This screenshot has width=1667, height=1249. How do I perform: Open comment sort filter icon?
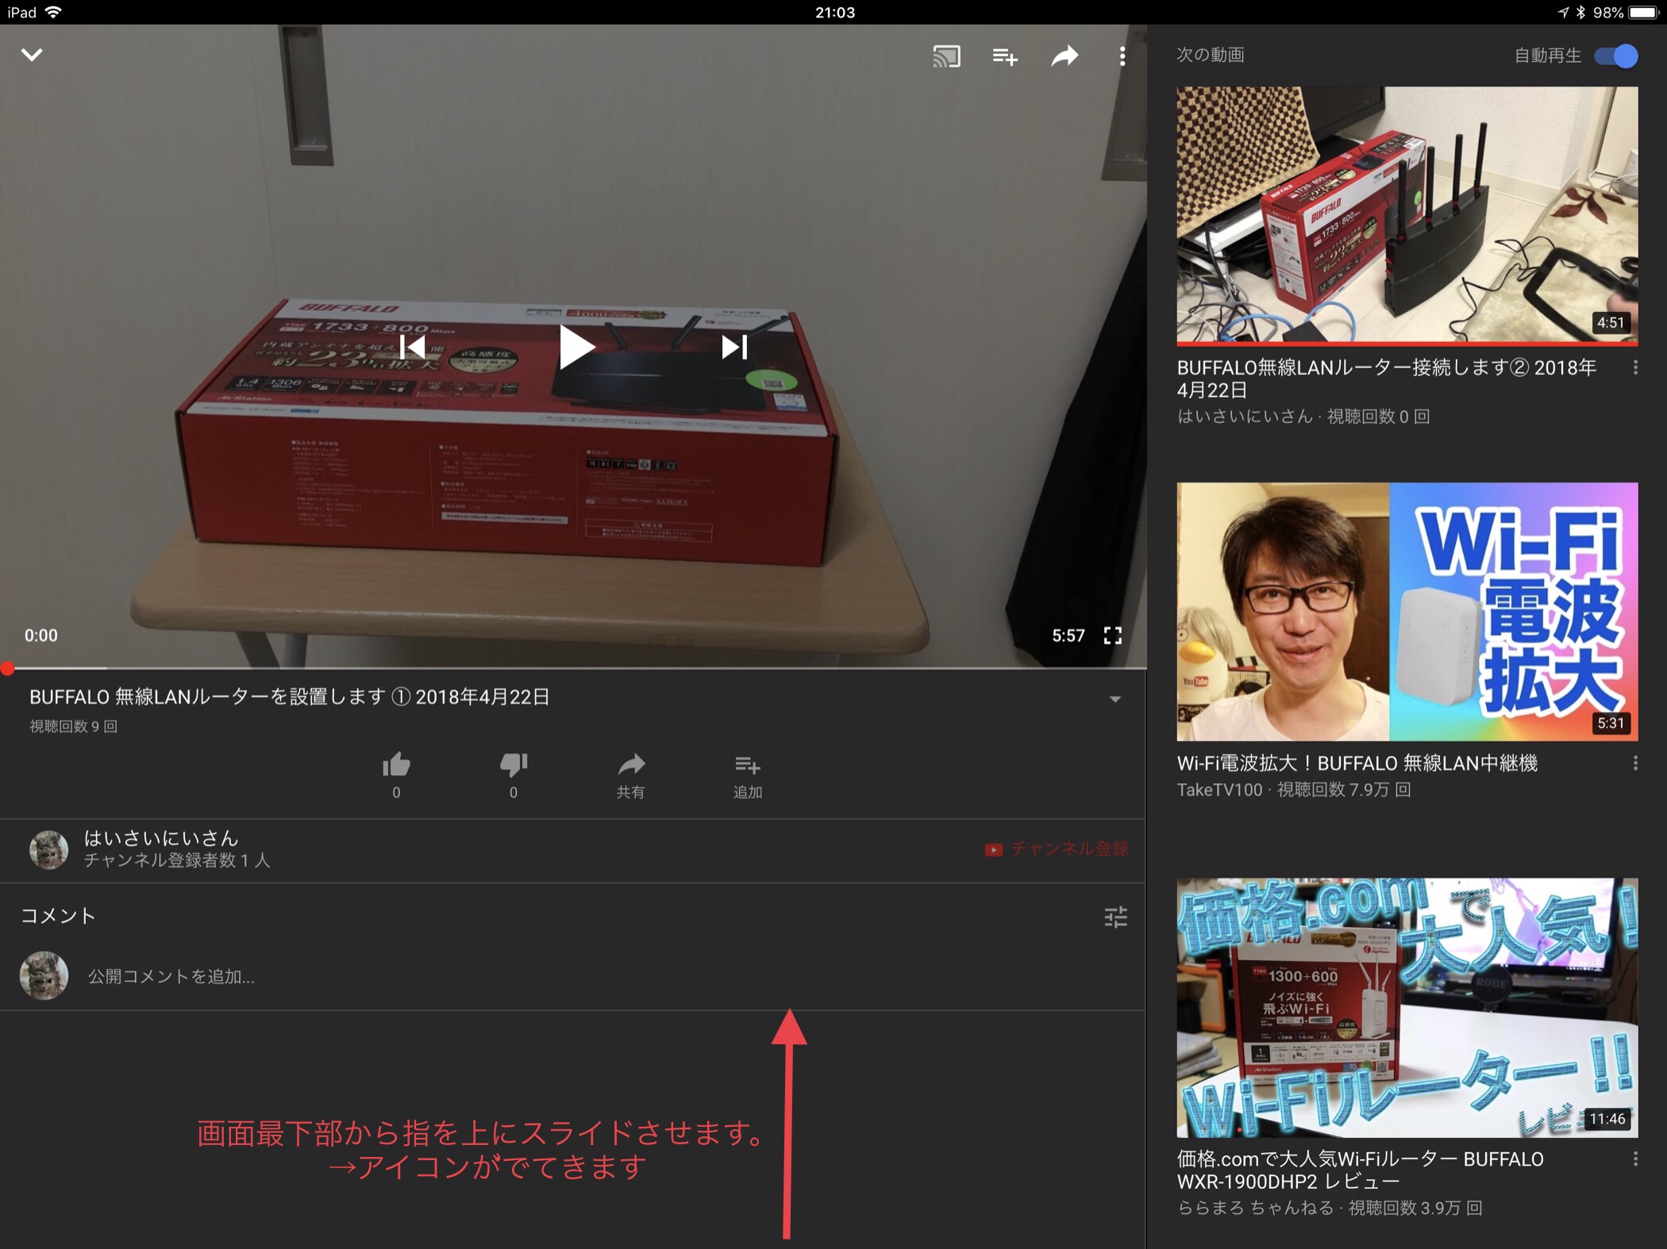click(1115, 917)
